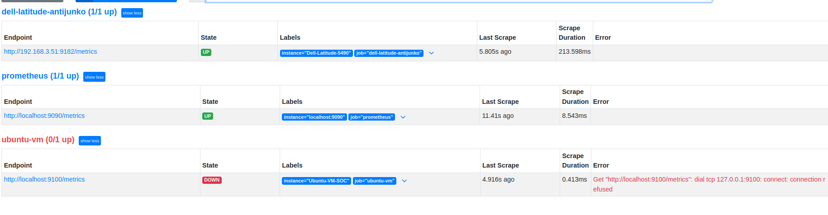Image resolution: width=828 pixels, height=215 pixels.
Task: Open the localhost:9090 metrics endpoint
Action: tap(44, 116)
